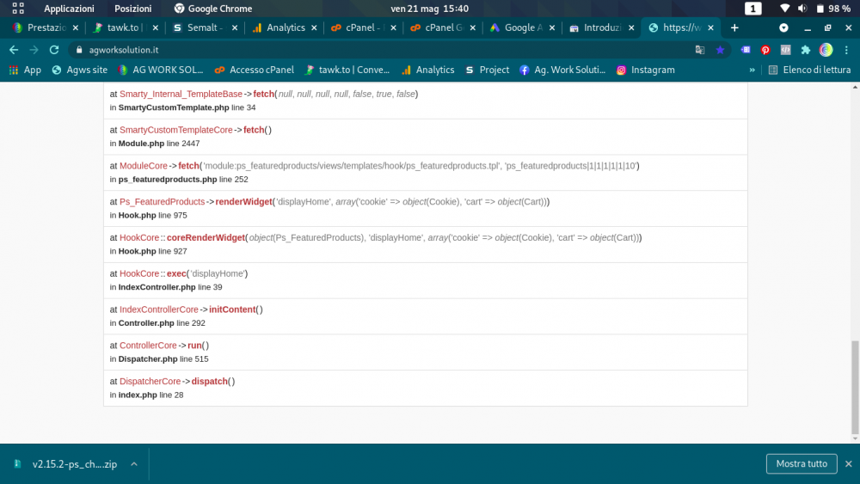Open the Applicazioni menu

click(69, 9)
